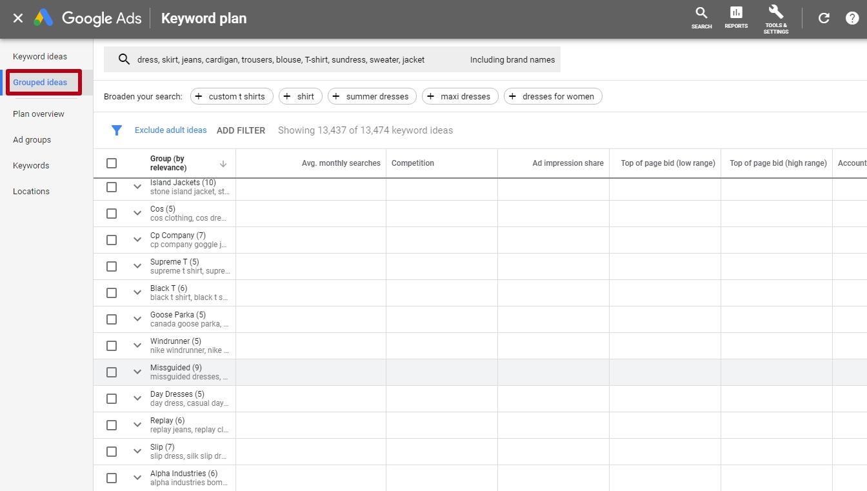Screen dimensions: 867x491
Task: Expand the Supreme T group
Action: coord(137,266)
